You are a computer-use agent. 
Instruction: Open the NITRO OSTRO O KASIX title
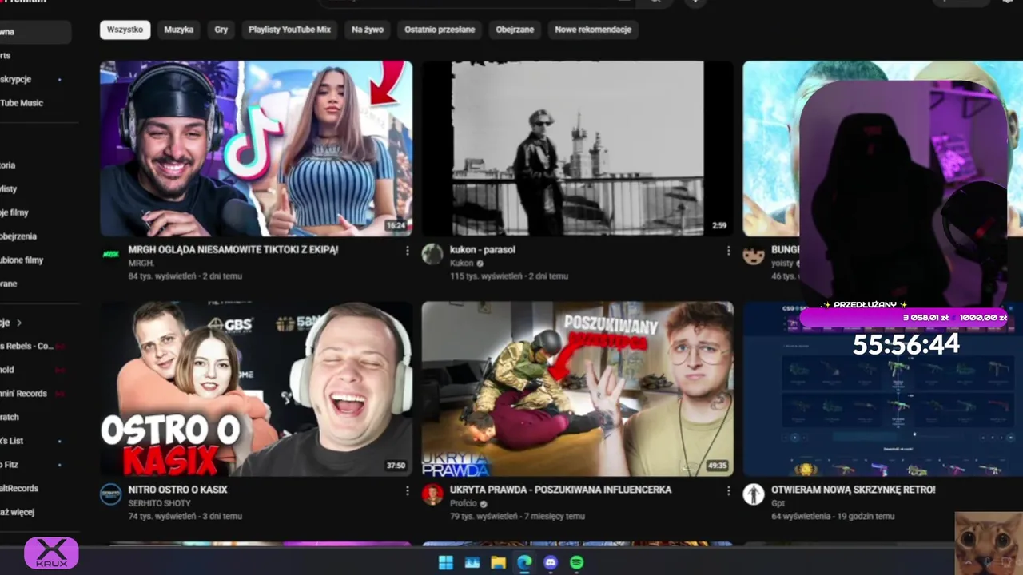click(x=177, y=490)
